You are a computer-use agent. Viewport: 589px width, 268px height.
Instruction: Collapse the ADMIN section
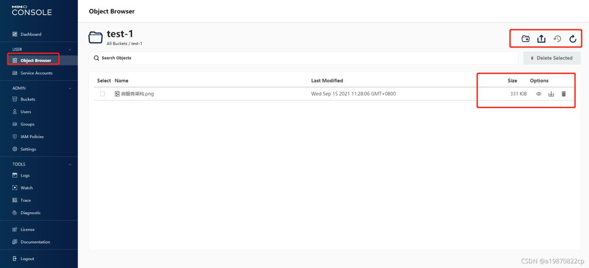70,88
